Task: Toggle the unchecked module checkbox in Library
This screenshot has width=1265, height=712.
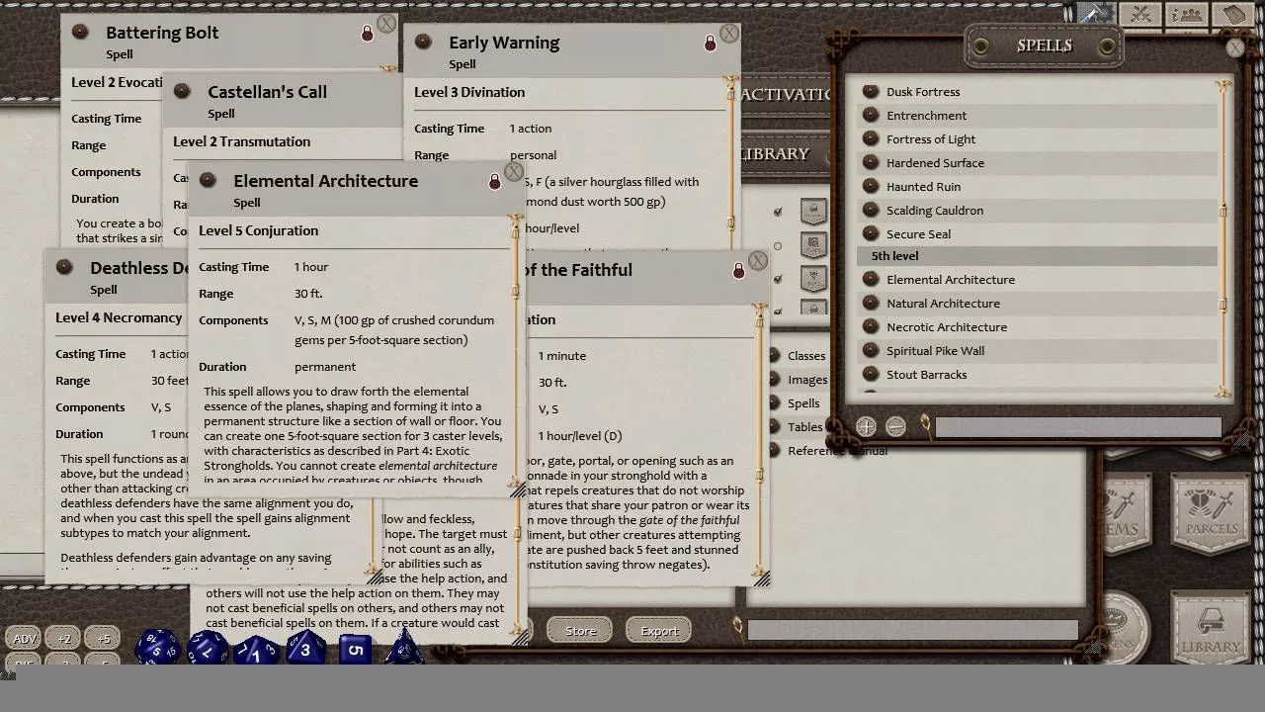Action: [x=778, y=245]
